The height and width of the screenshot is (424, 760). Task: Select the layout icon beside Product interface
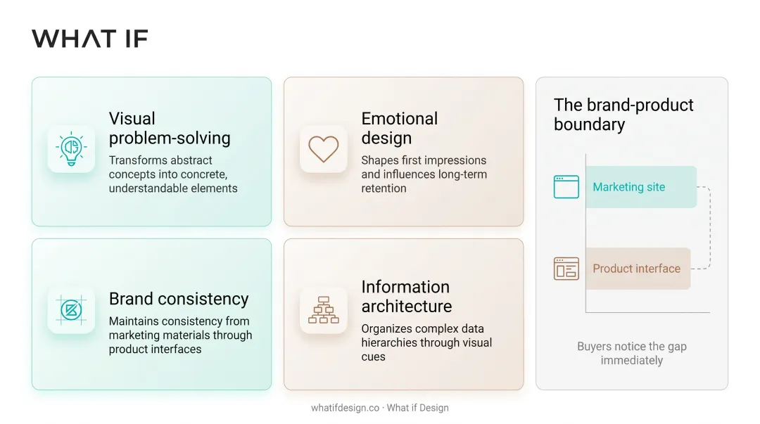(x=566, y=269)
